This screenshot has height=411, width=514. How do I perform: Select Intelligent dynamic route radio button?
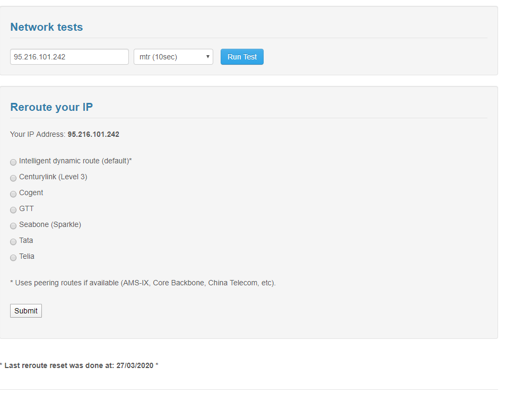tap(13, 162)
